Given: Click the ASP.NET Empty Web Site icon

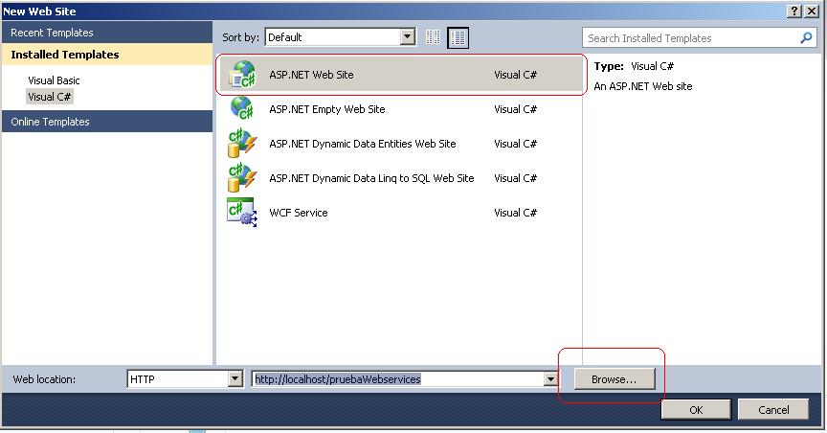Looking at the screenshot, I should tap(242, 109).
